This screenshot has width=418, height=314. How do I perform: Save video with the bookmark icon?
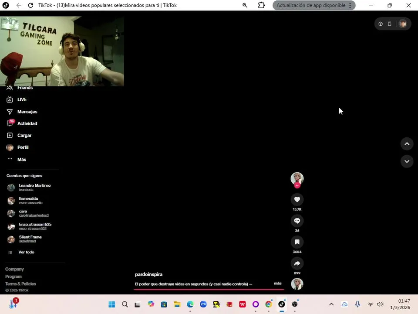(x=297, y=242)
